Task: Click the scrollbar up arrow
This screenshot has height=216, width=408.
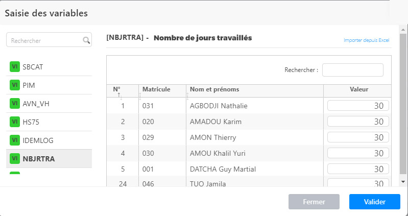Action: (x=403, y=30)
